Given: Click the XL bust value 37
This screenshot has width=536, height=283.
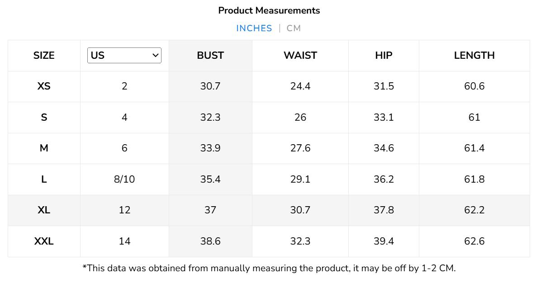Looking at the screenshot, I should [210, 210].
